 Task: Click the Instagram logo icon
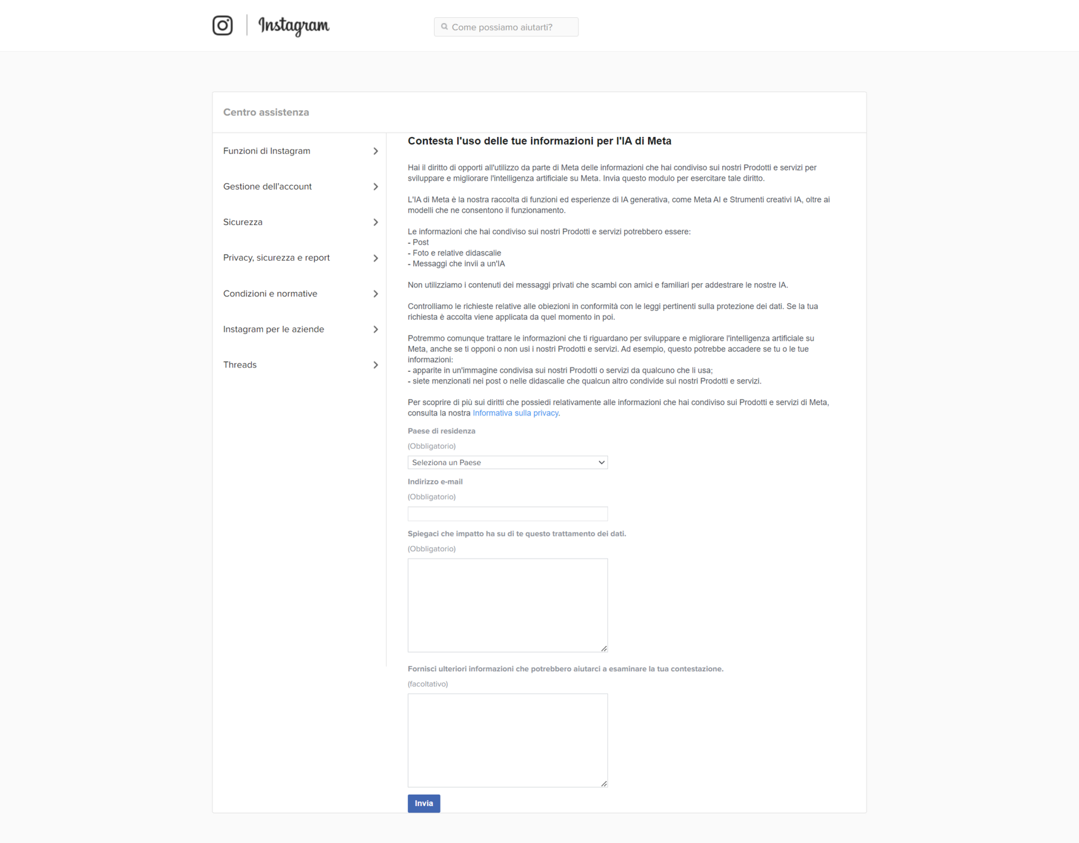[223, 25]
